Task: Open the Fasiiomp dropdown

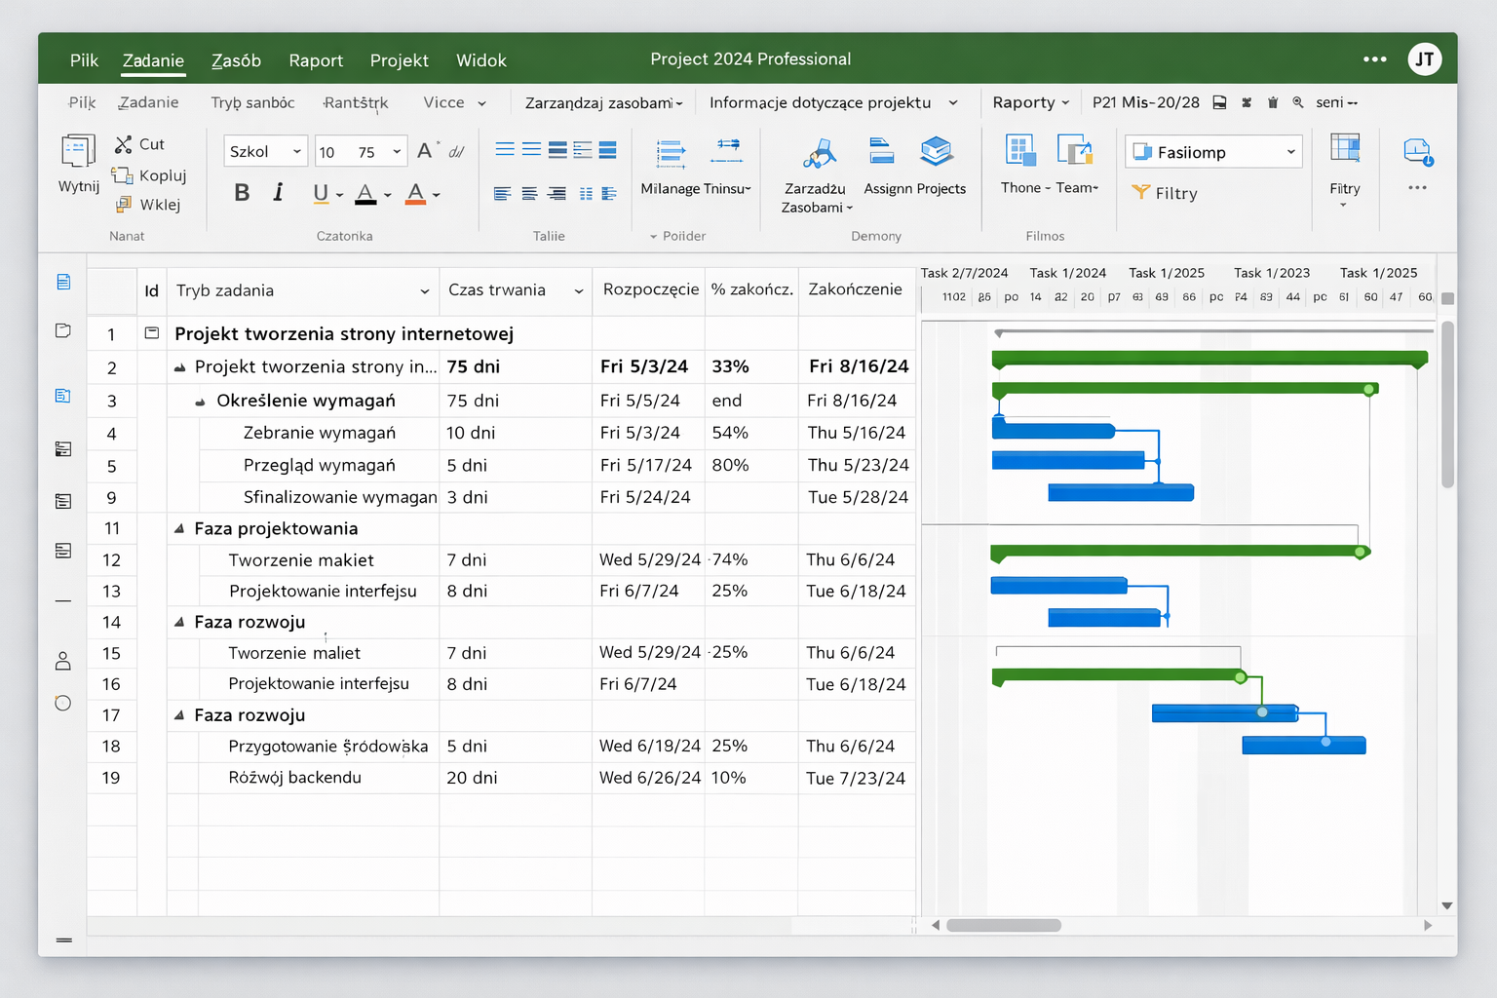Action: pyautogui.click(x=1213, y=152)
